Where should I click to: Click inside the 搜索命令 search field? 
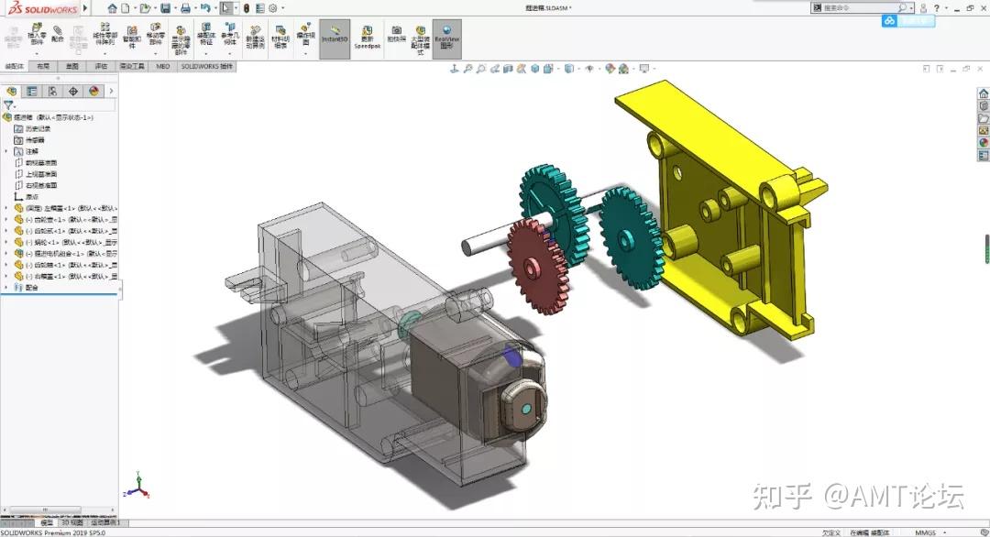pos(857,6)
